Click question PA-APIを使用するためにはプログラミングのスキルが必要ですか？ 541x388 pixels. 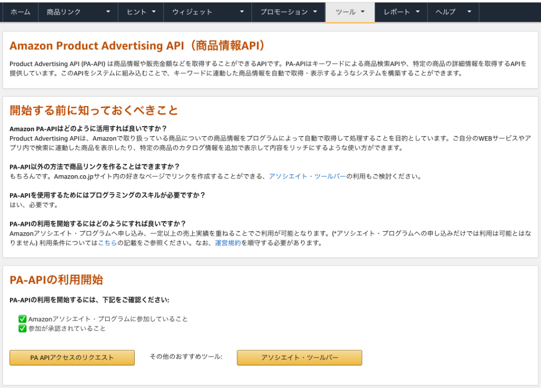click(108, 195)
